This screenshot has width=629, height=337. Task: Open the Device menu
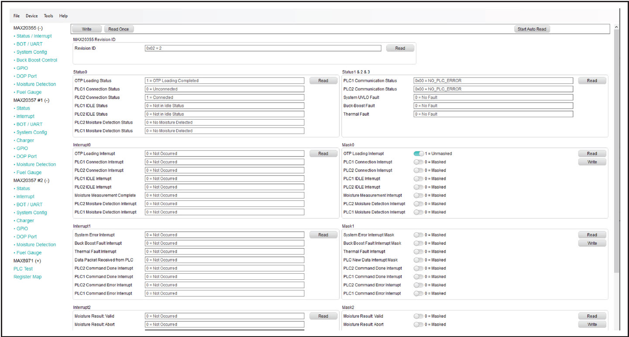[x=32, y=16]
